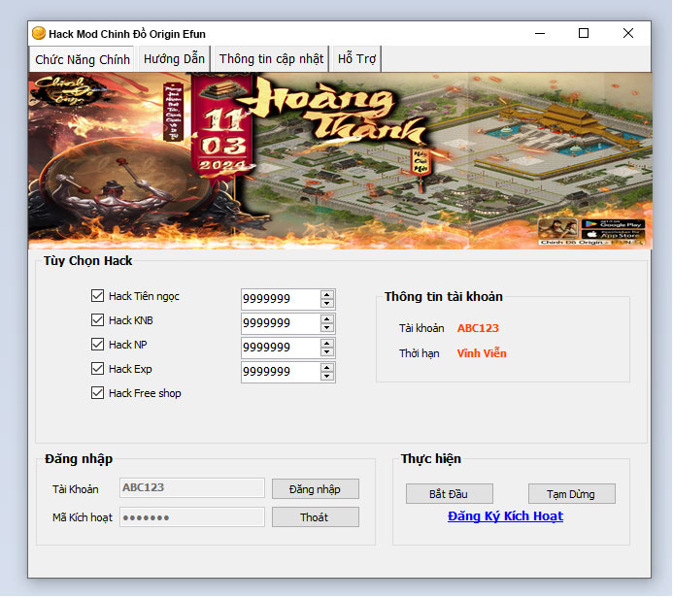The height and width of the screenshot is (598, 673).
Task: Minimize the Hack Mod window
Action: 540,33
